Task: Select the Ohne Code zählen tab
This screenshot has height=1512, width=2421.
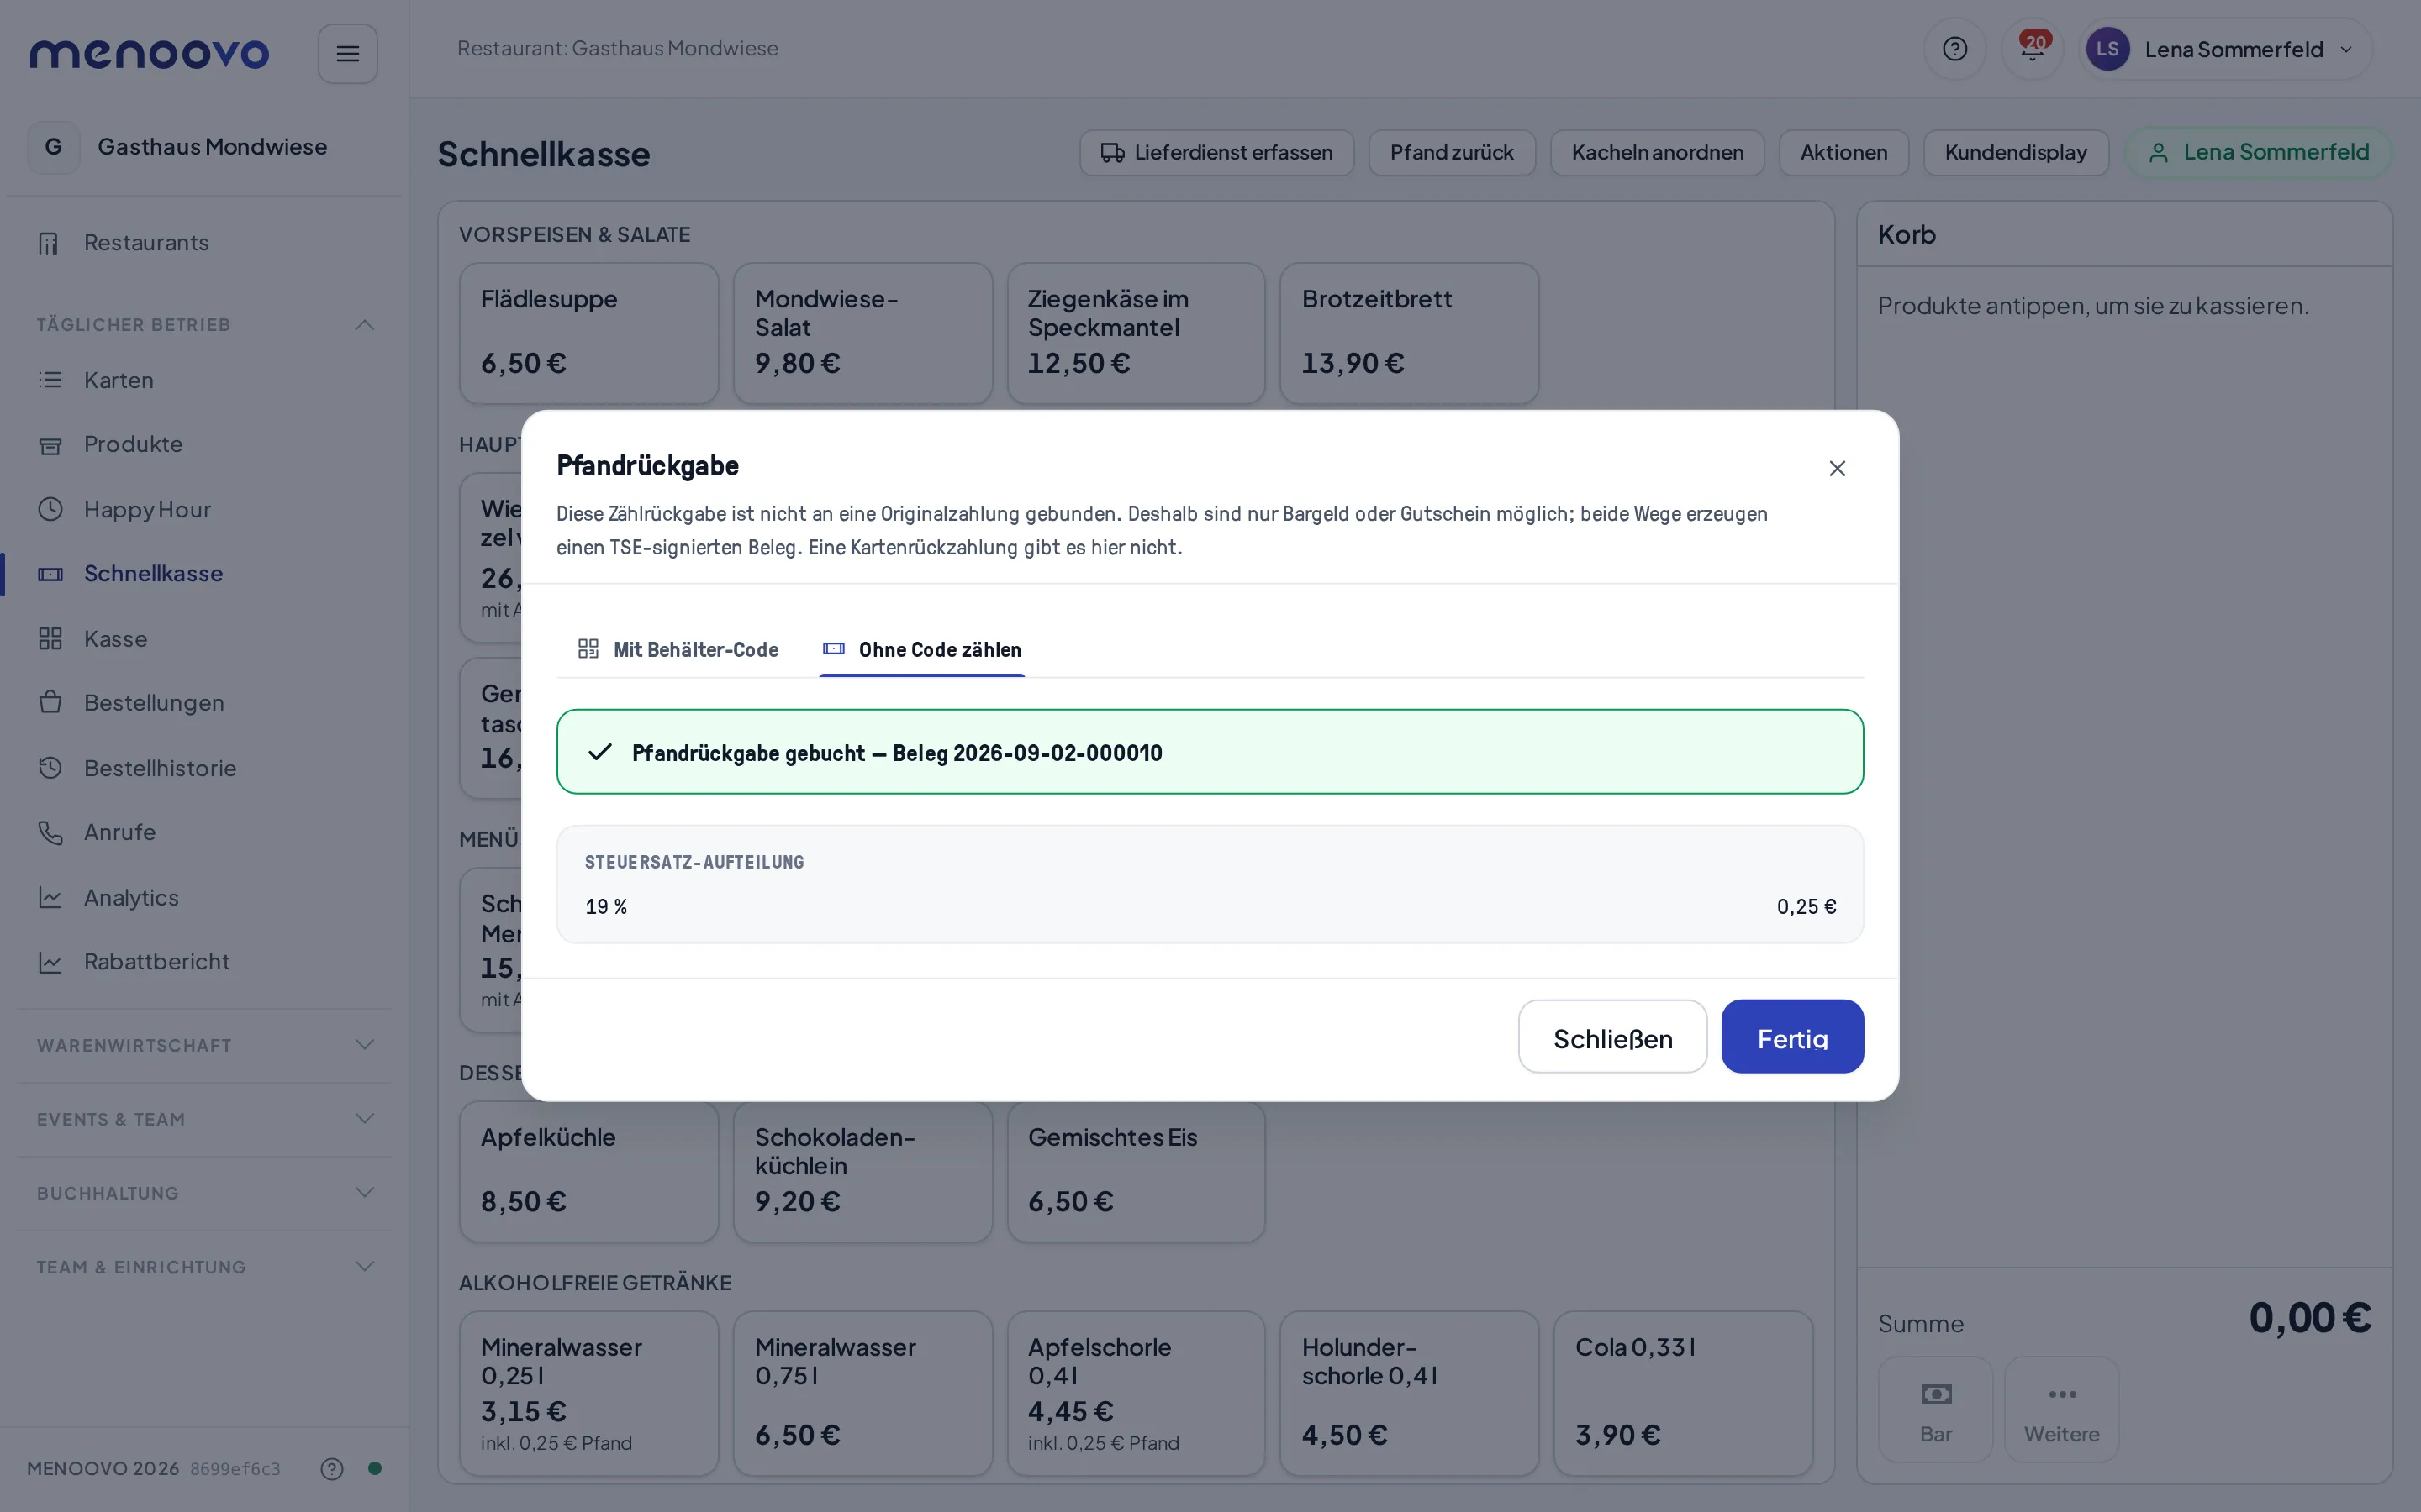Action: point(921,650)
